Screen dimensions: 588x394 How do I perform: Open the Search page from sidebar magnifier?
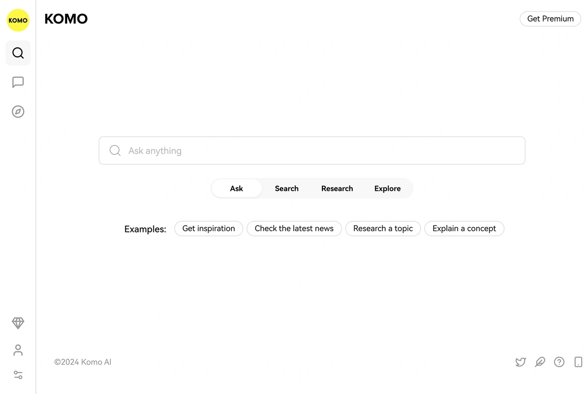pos(18,53)
